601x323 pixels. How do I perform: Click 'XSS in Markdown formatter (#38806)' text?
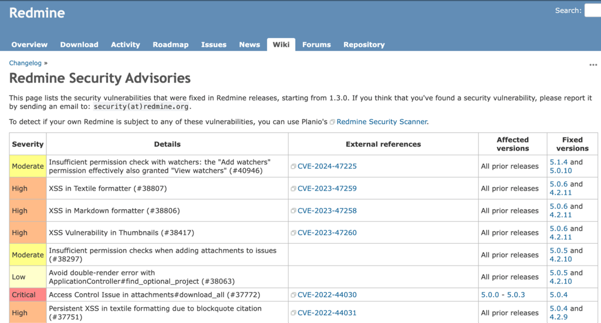(114, 210)
